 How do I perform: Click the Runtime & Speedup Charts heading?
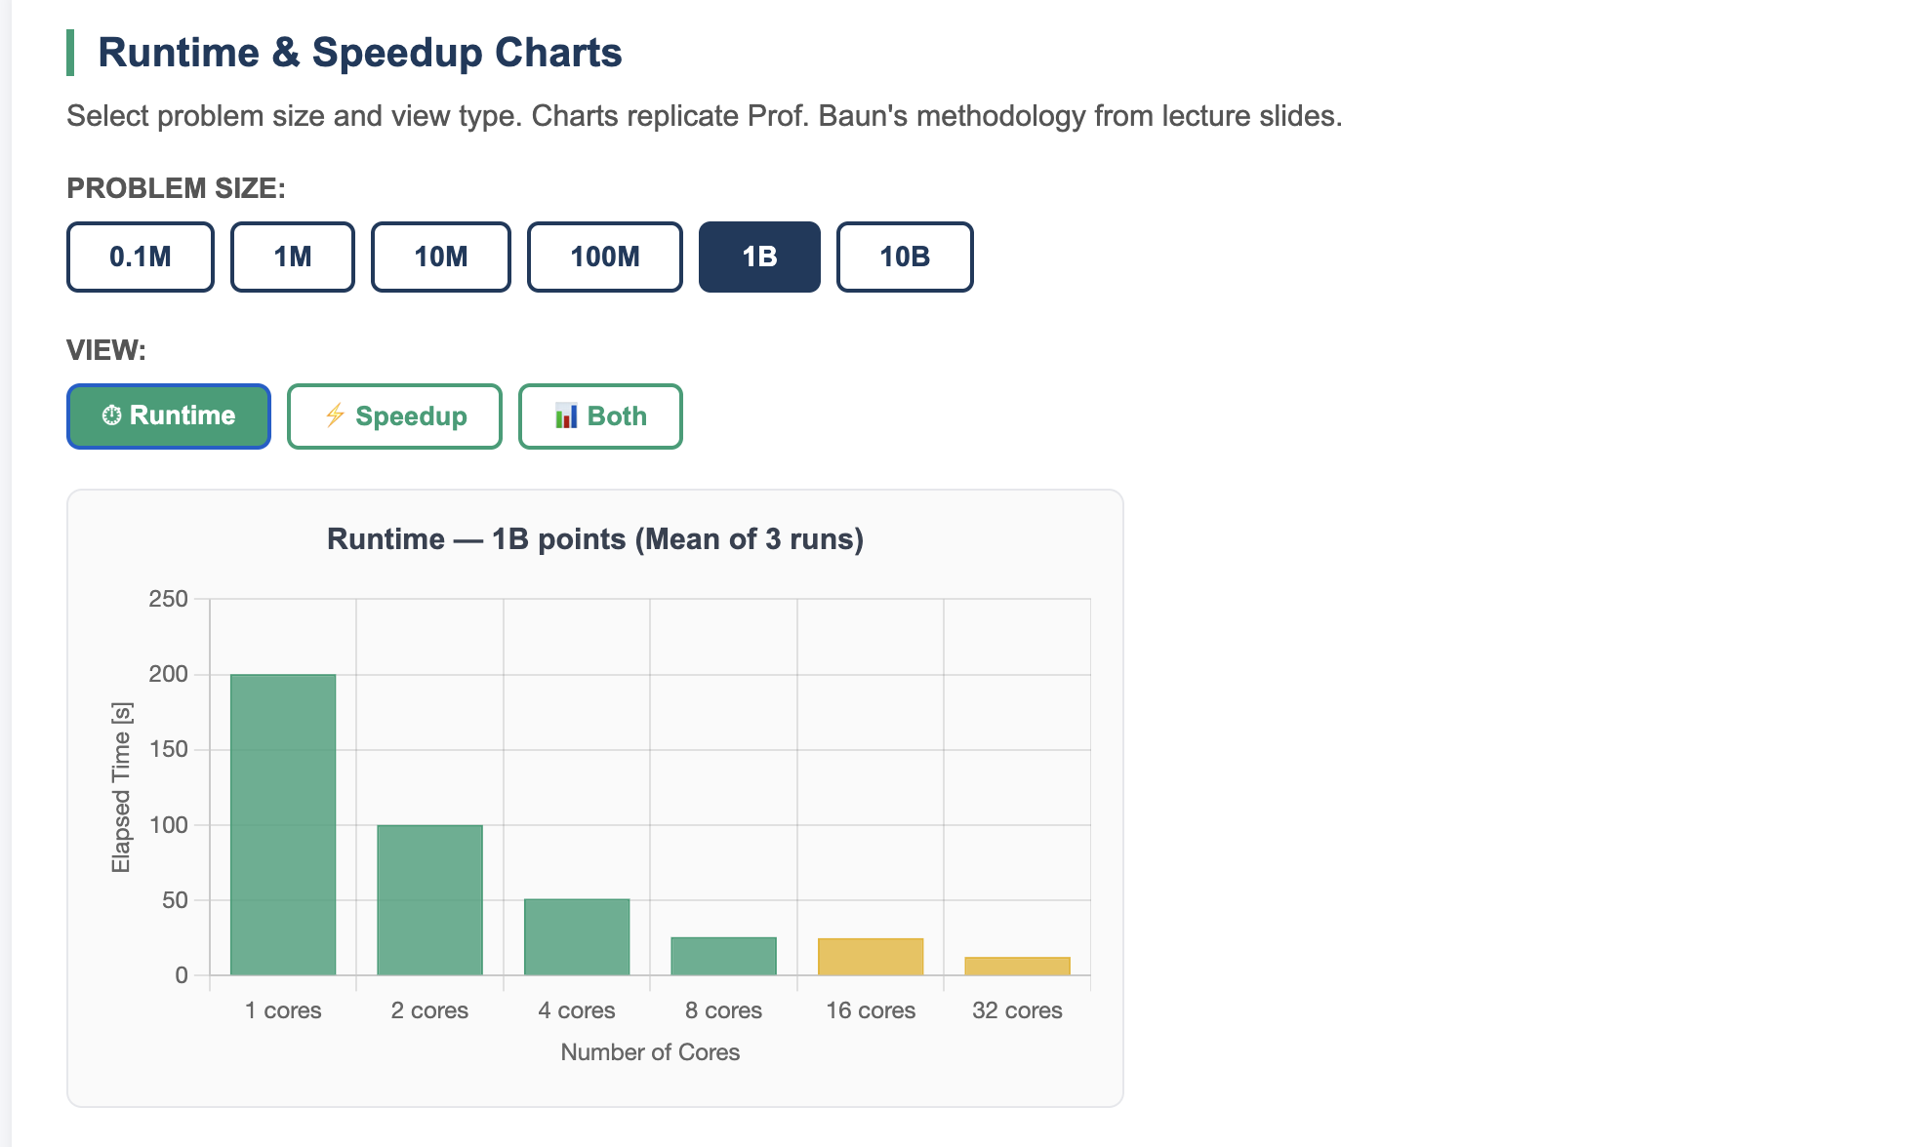coord(360,53)
